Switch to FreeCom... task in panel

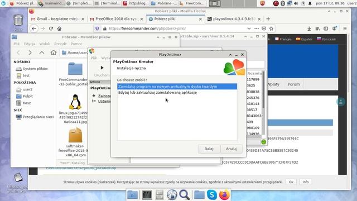(x=192, y=3)
